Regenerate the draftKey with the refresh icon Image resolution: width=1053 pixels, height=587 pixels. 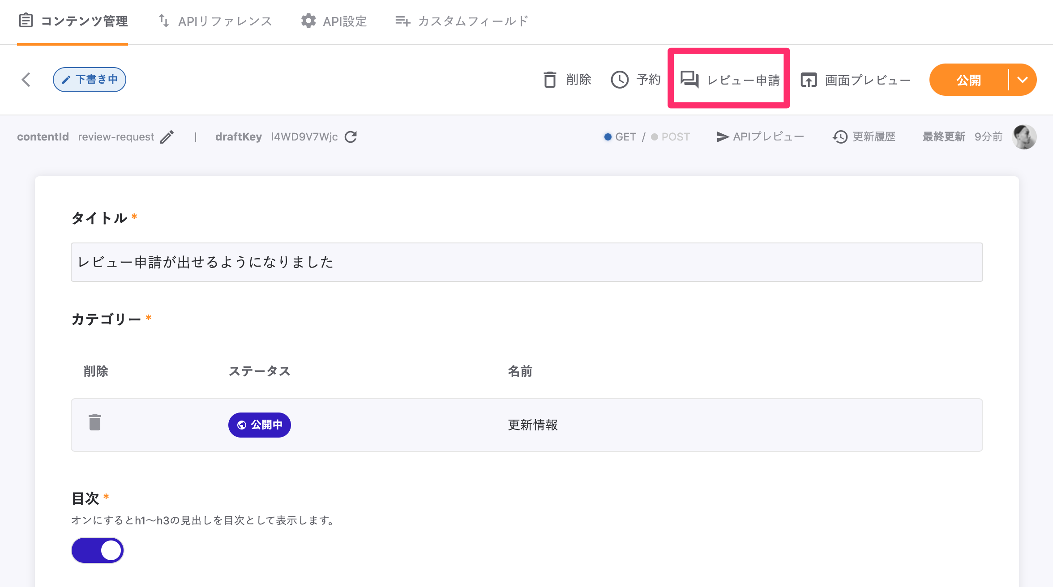(x=351, y=137)
